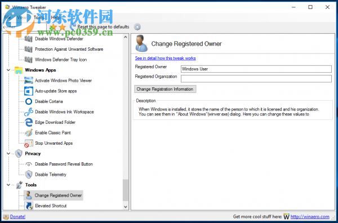Click the Disable Windows Defender icon

coord(29,39)
